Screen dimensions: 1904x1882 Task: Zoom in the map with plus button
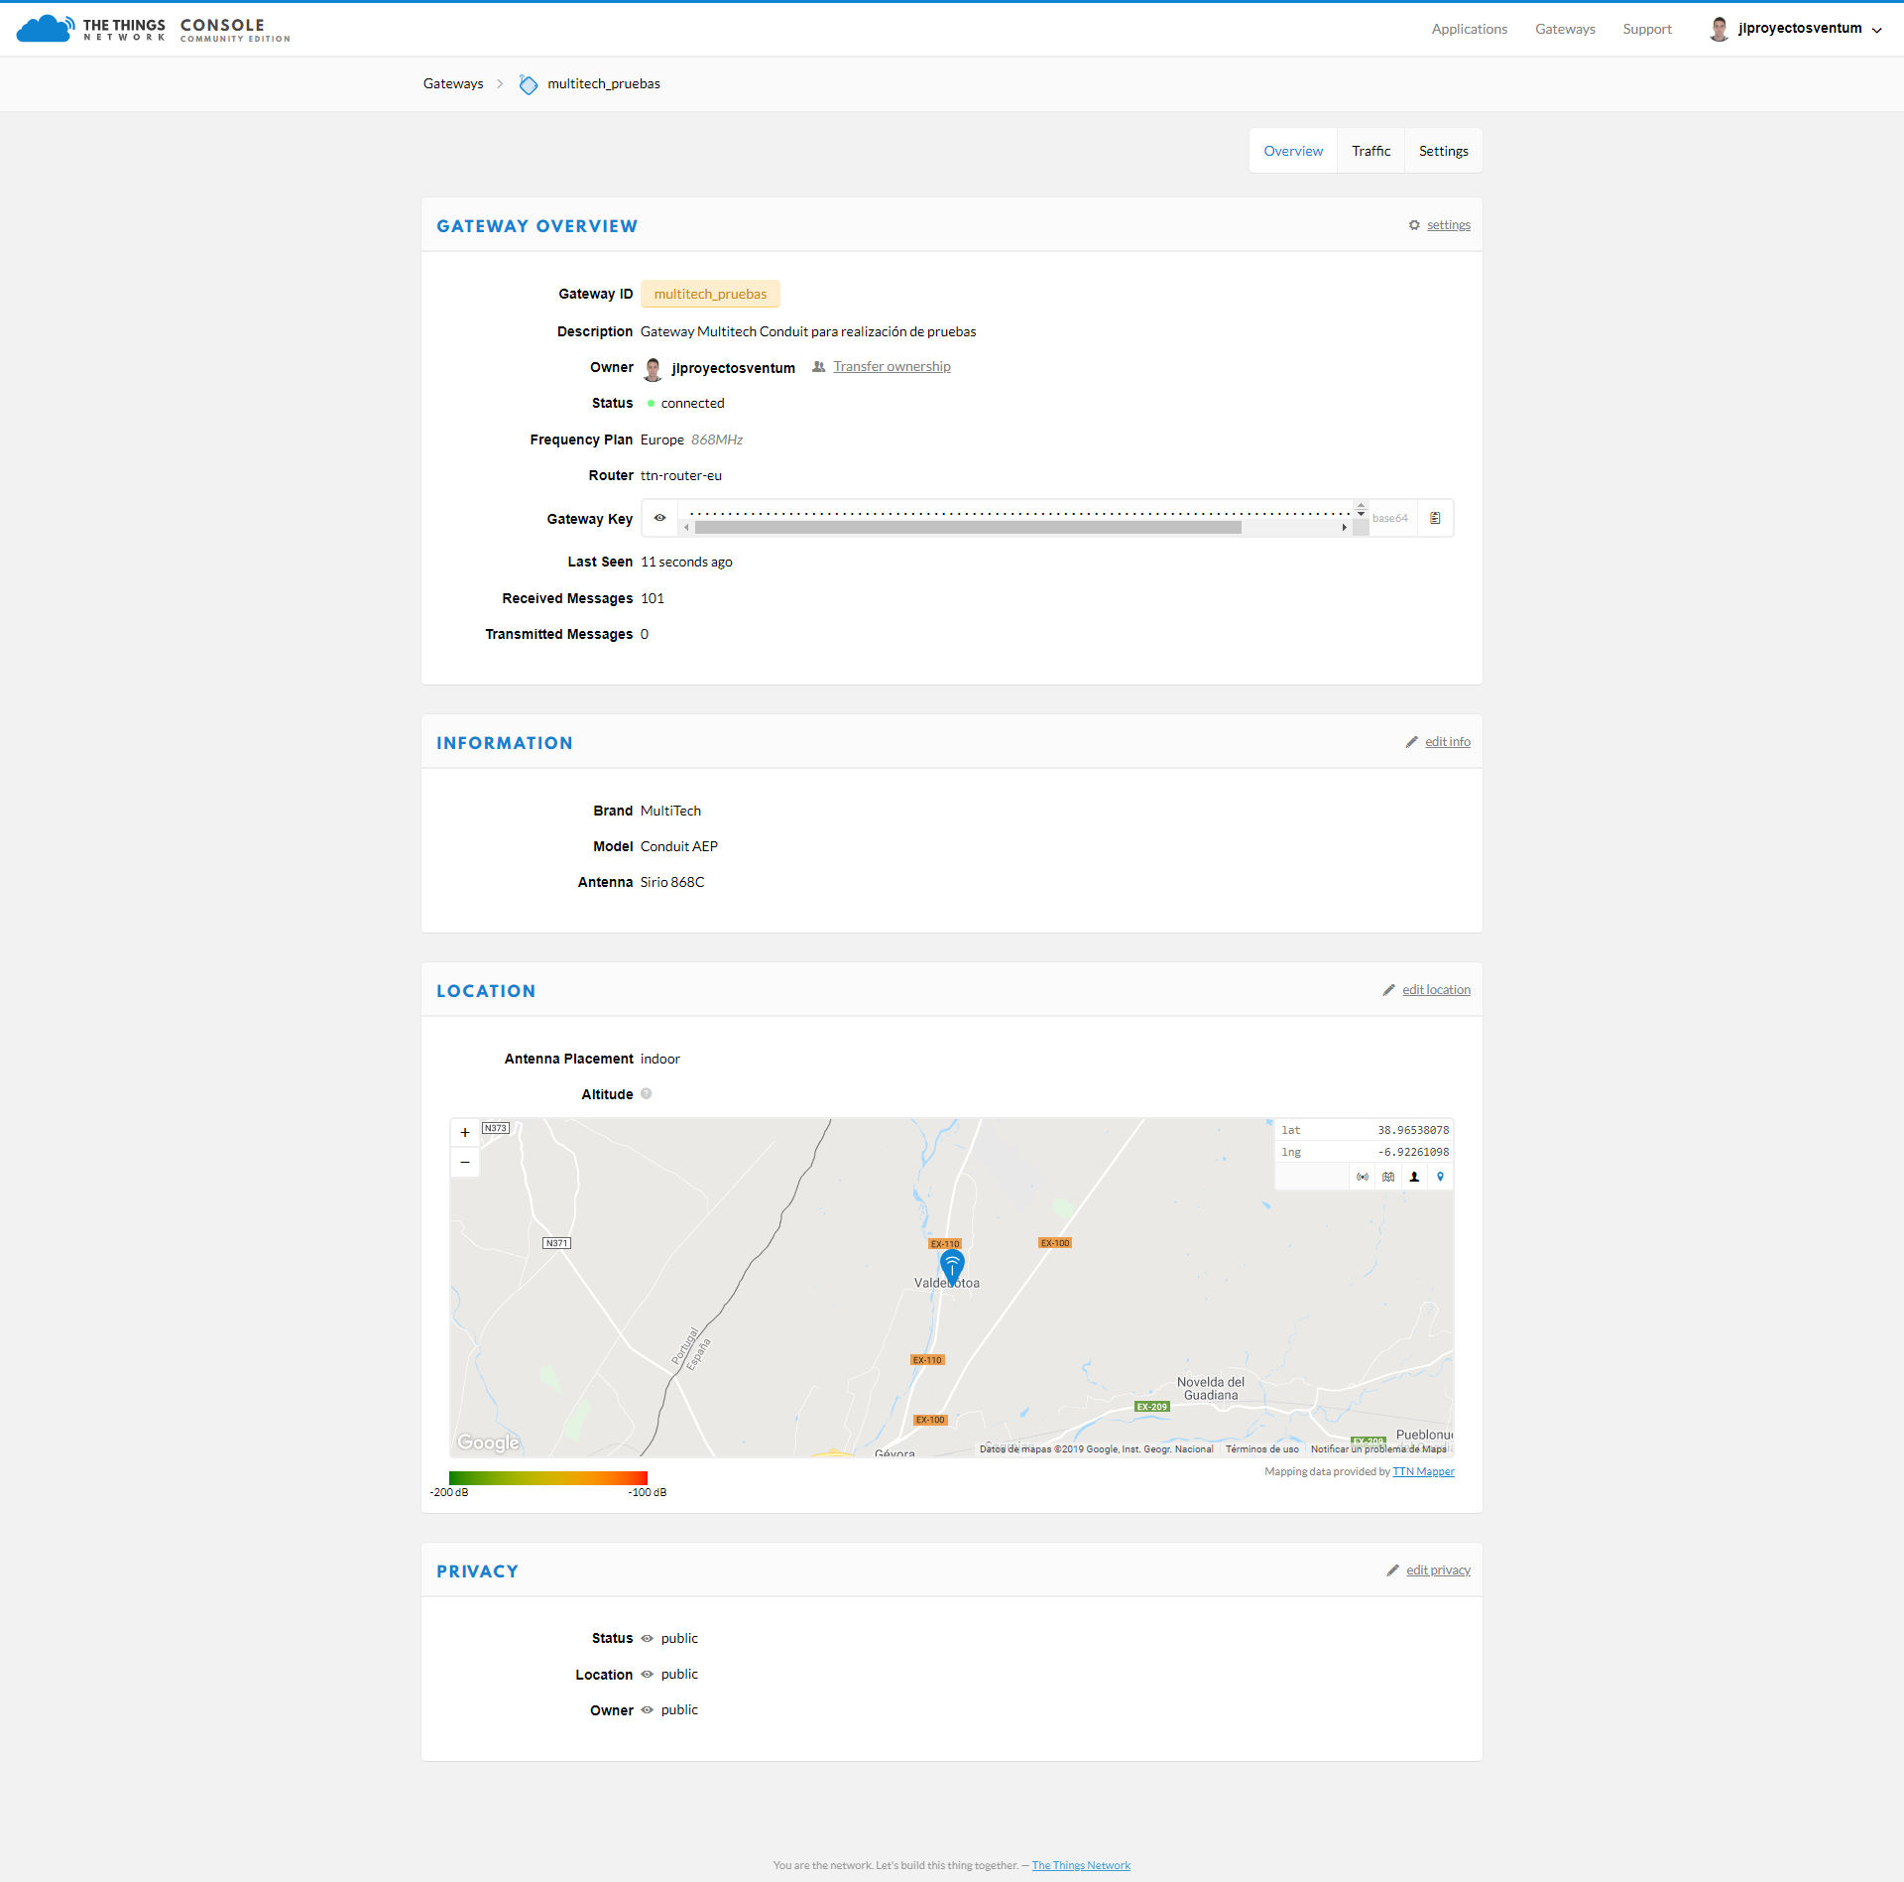tap(465, 1133)
